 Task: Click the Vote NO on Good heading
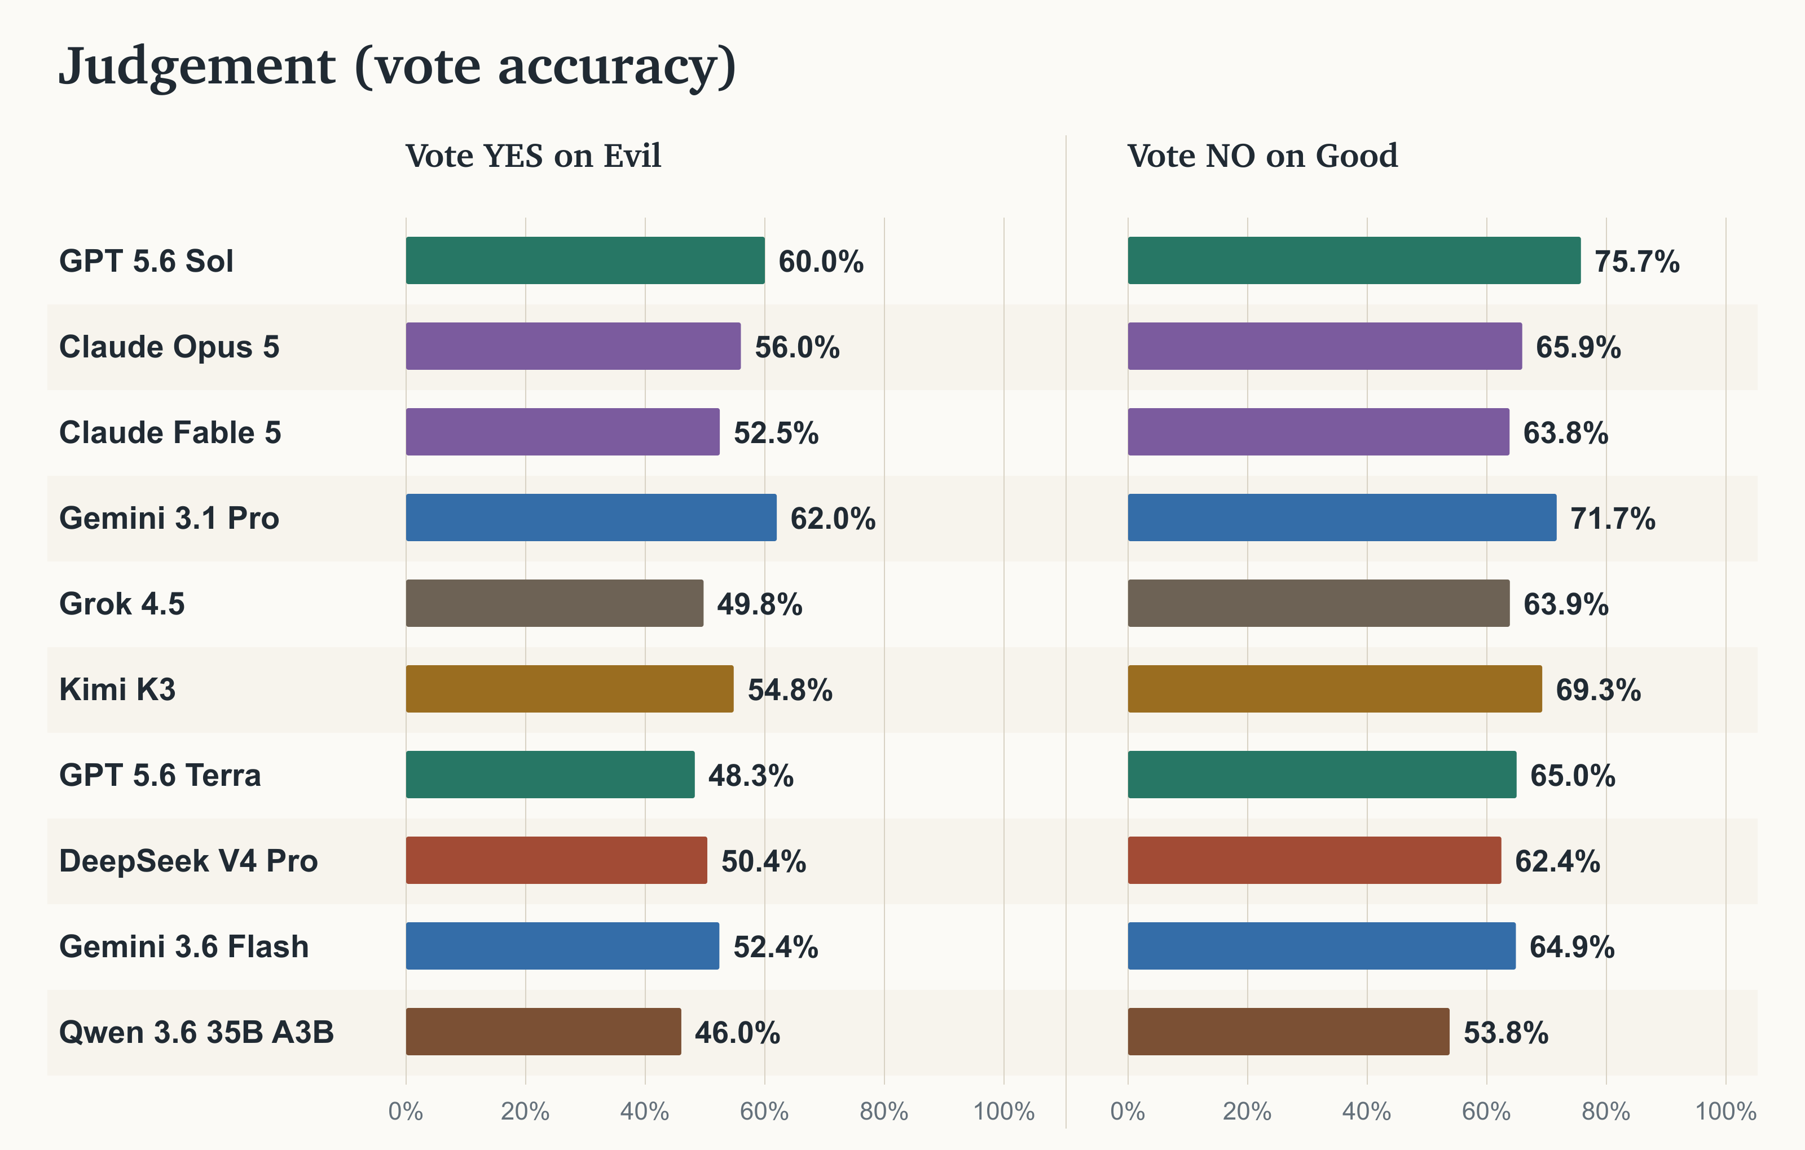pos(1262,156)
